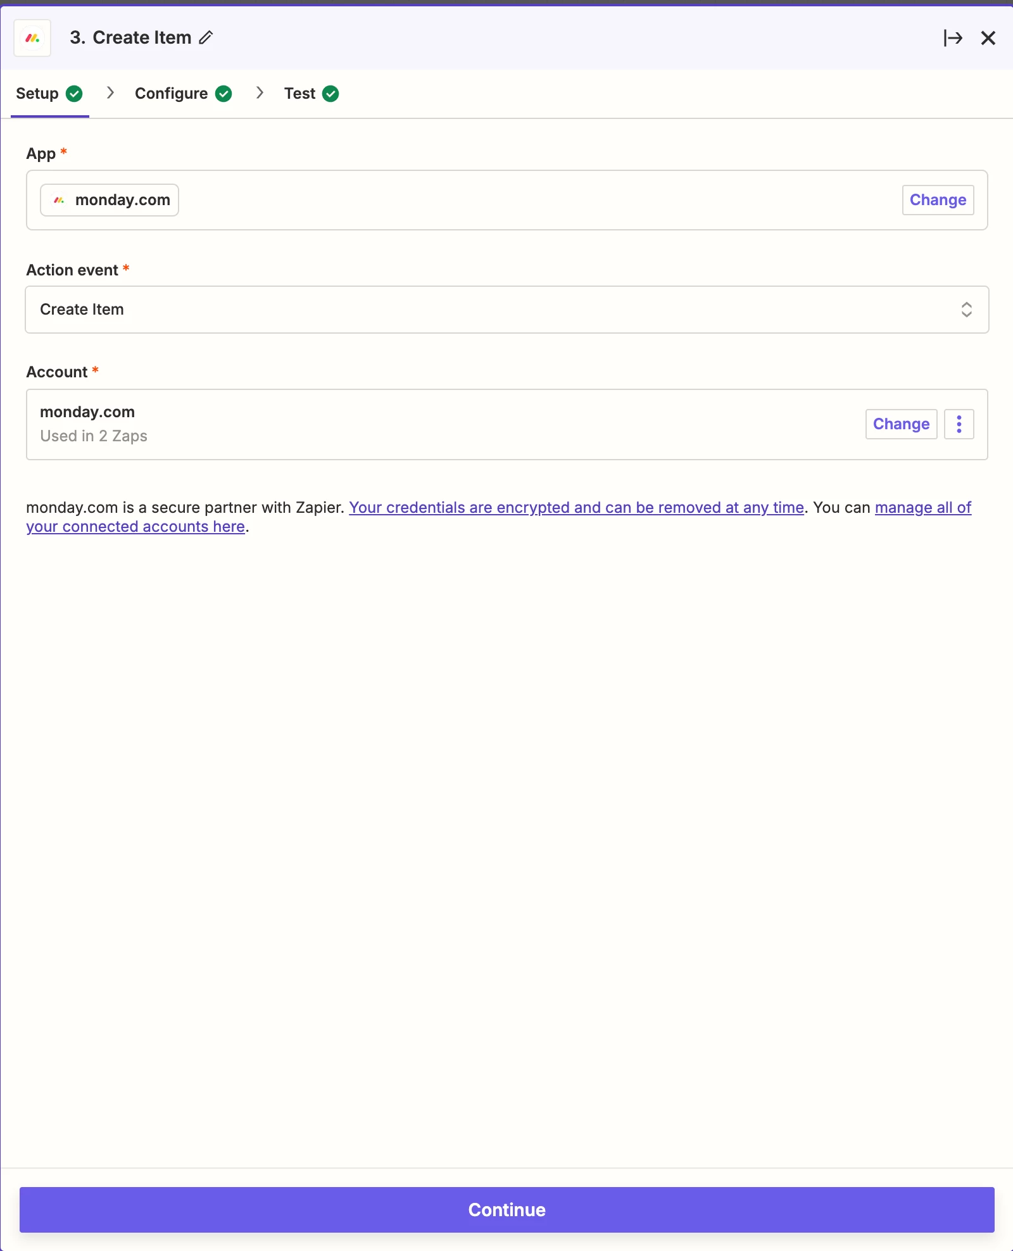
Task: Click the monday.com logo in header
Action: tap(32, 38)
